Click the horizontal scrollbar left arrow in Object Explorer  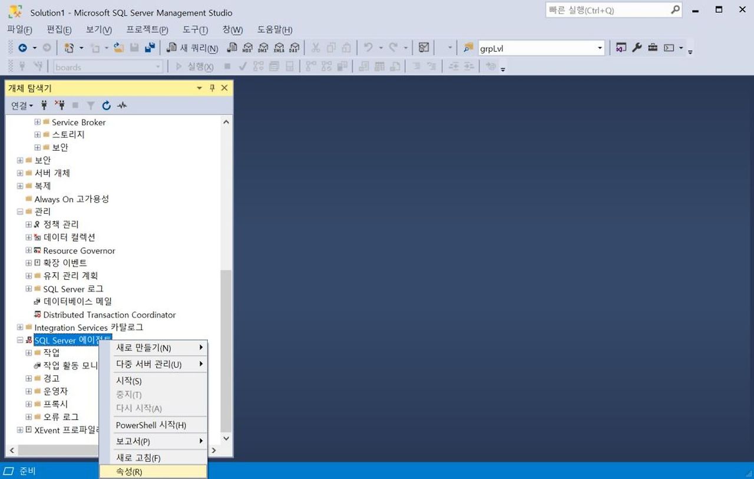coord(12,450)
